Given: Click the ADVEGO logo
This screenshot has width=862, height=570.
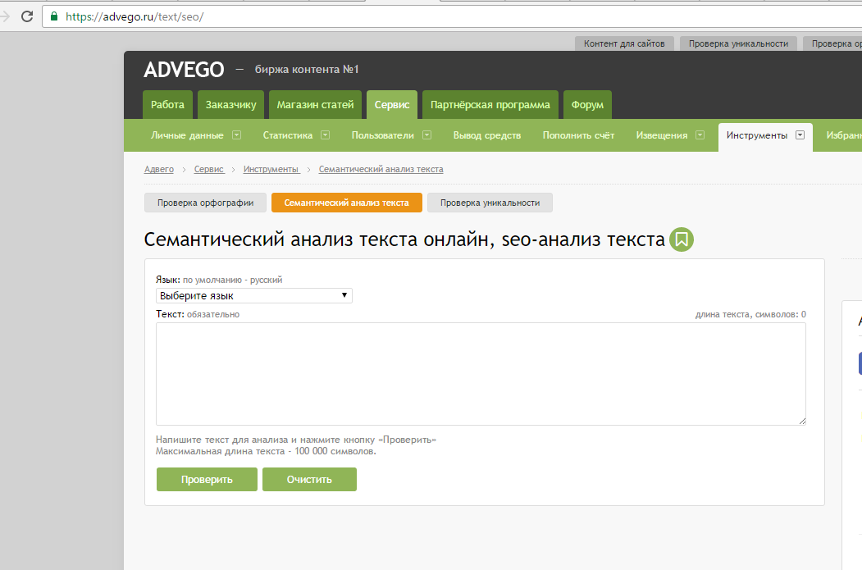Looking at the screenshot, I should coord(184,70).
